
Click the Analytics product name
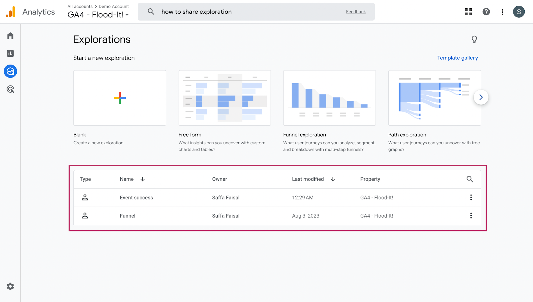pos(39,12)
